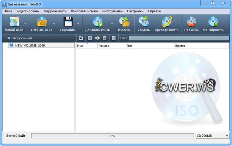
Task: Open the ФайловаяСистема menu
Action: pos(84,11)
